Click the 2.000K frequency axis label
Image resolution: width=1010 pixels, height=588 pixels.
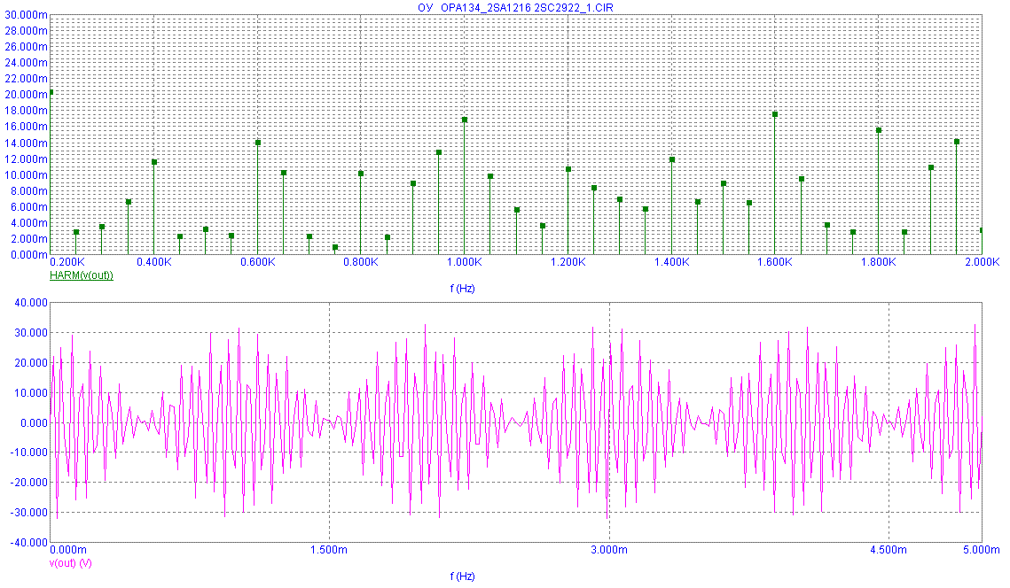(x=982, y=262)
